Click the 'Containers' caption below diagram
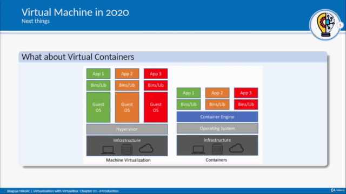Image resolution: width=346 pixels, height=194 pixels. click(216, 160)
